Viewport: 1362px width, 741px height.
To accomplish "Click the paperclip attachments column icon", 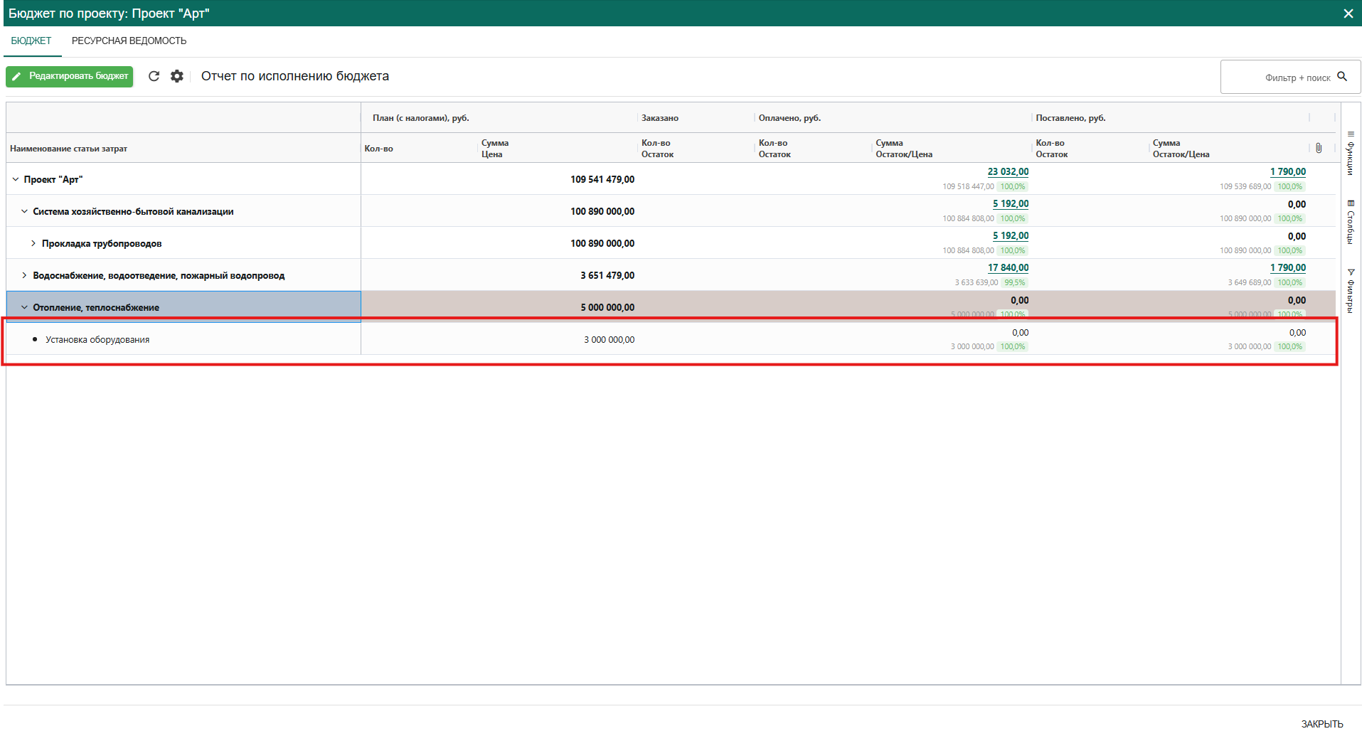I will coord(1319,148).
